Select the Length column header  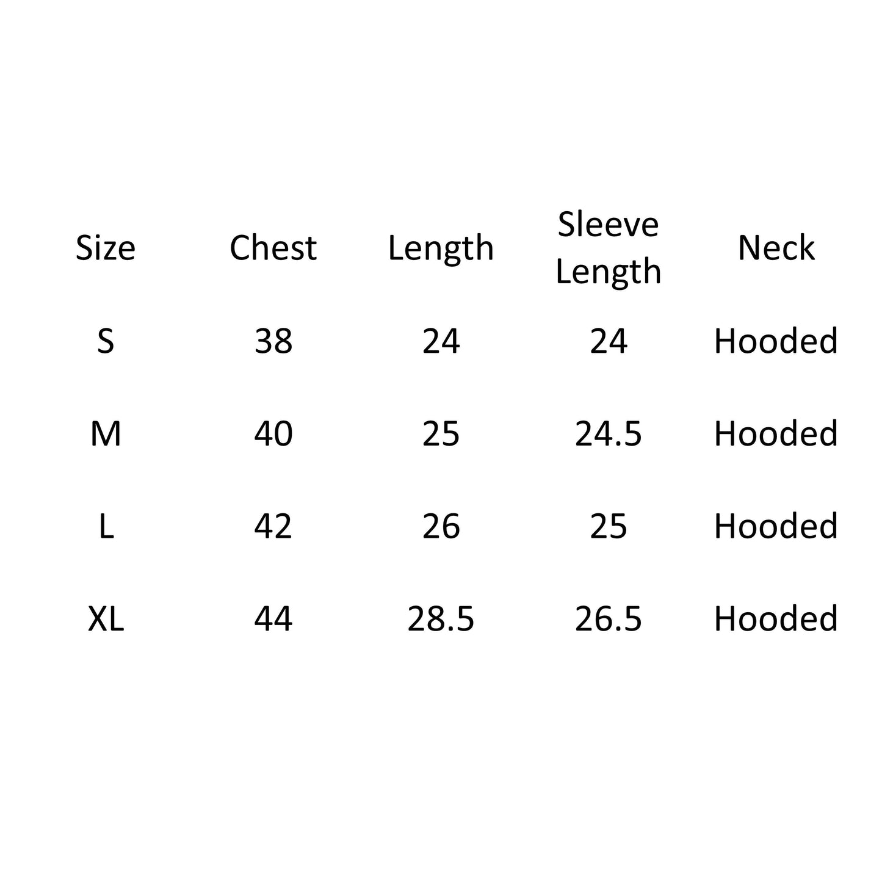tap(441, 248)
